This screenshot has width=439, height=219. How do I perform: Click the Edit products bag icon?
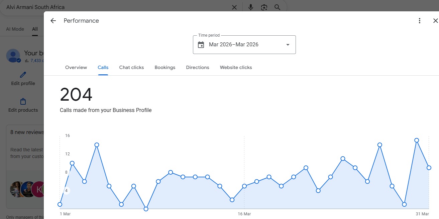pyautogui.click(x=23, y=101)
